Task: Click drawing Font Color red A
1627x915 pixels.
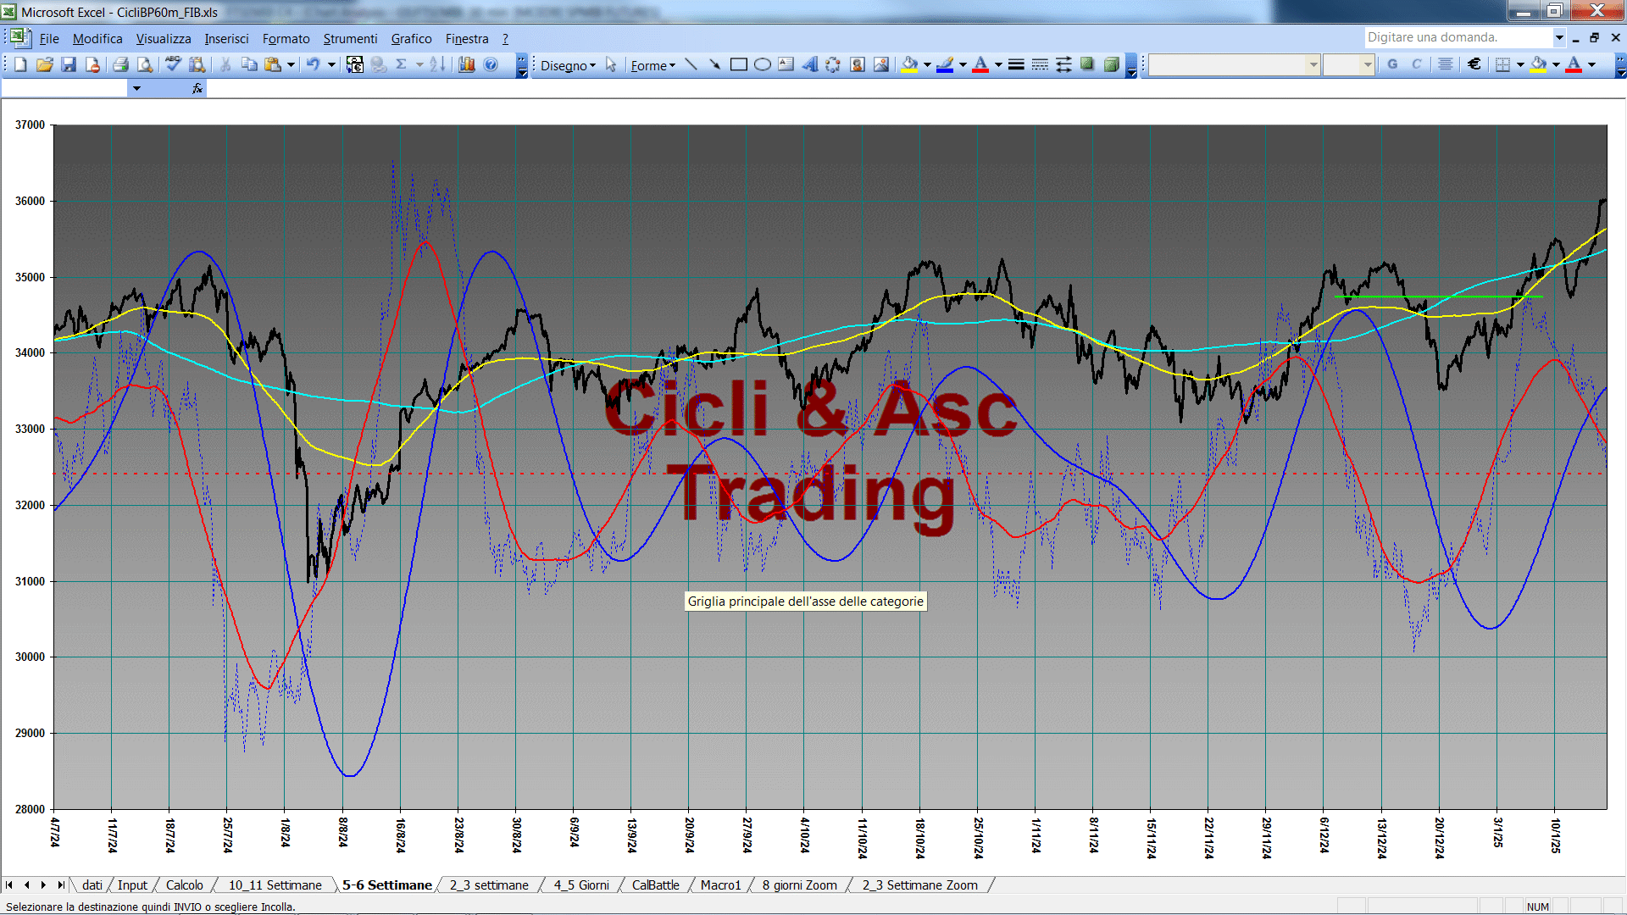Action: click(x=981, y=65)
